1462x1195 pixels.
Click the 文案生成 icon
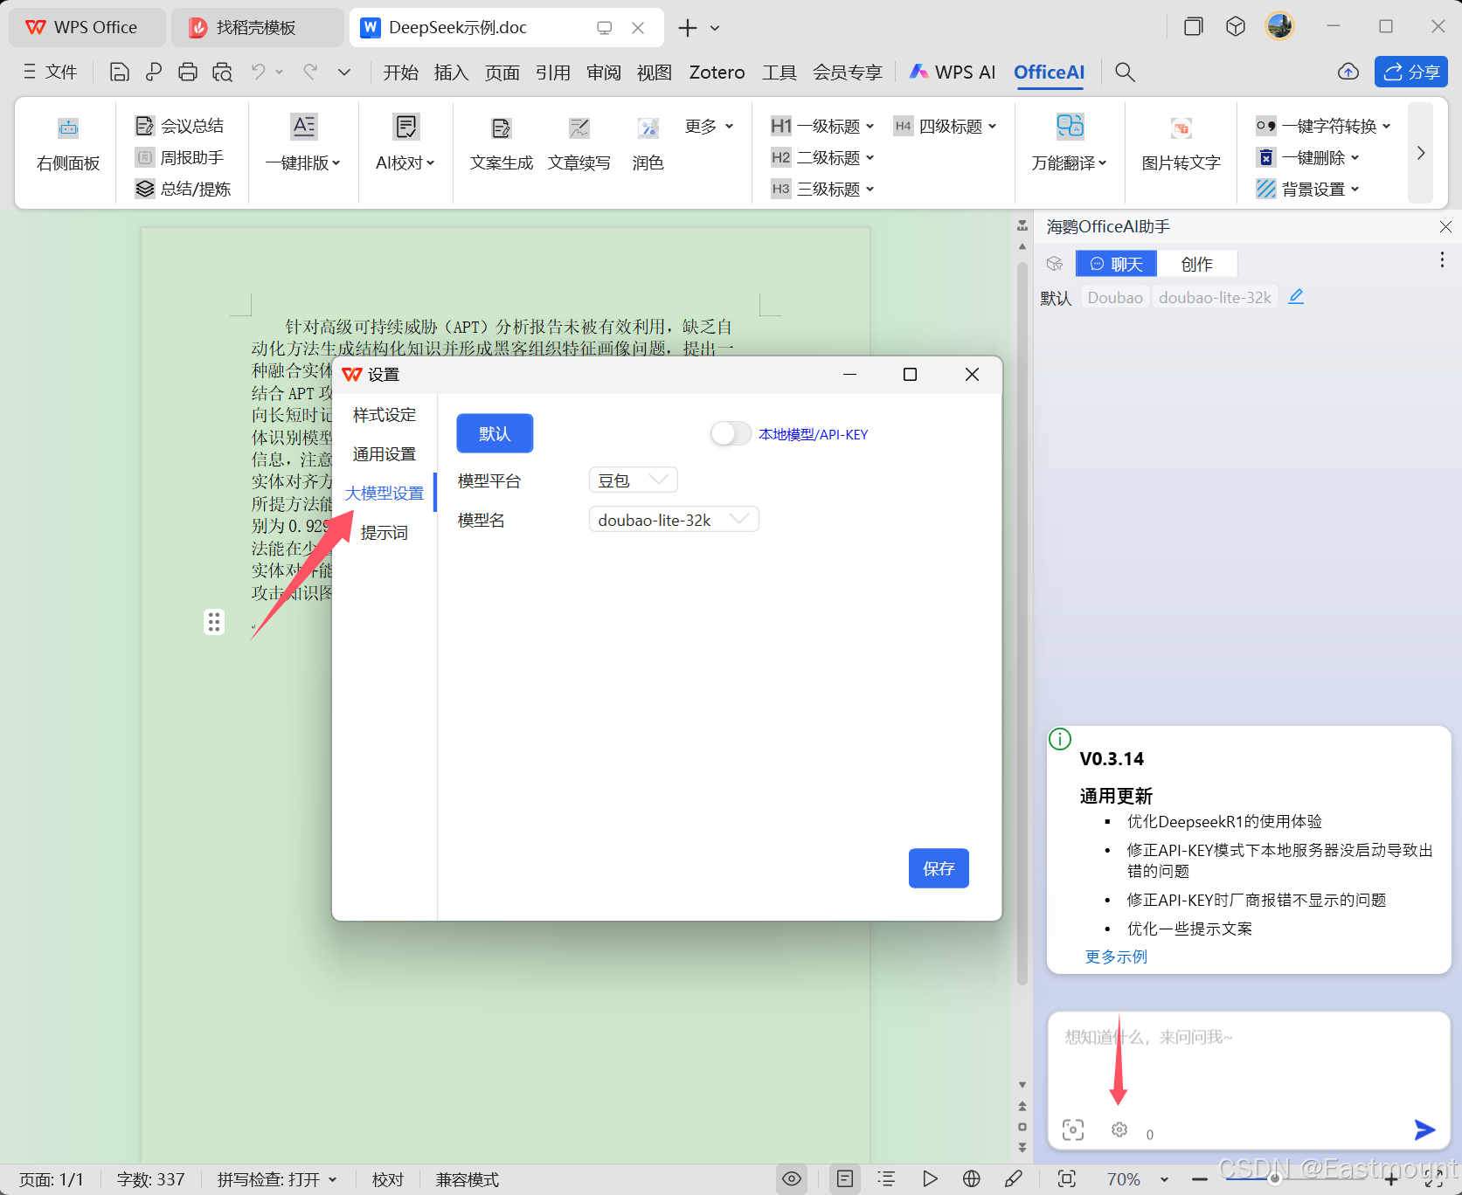tap(501, 128)
